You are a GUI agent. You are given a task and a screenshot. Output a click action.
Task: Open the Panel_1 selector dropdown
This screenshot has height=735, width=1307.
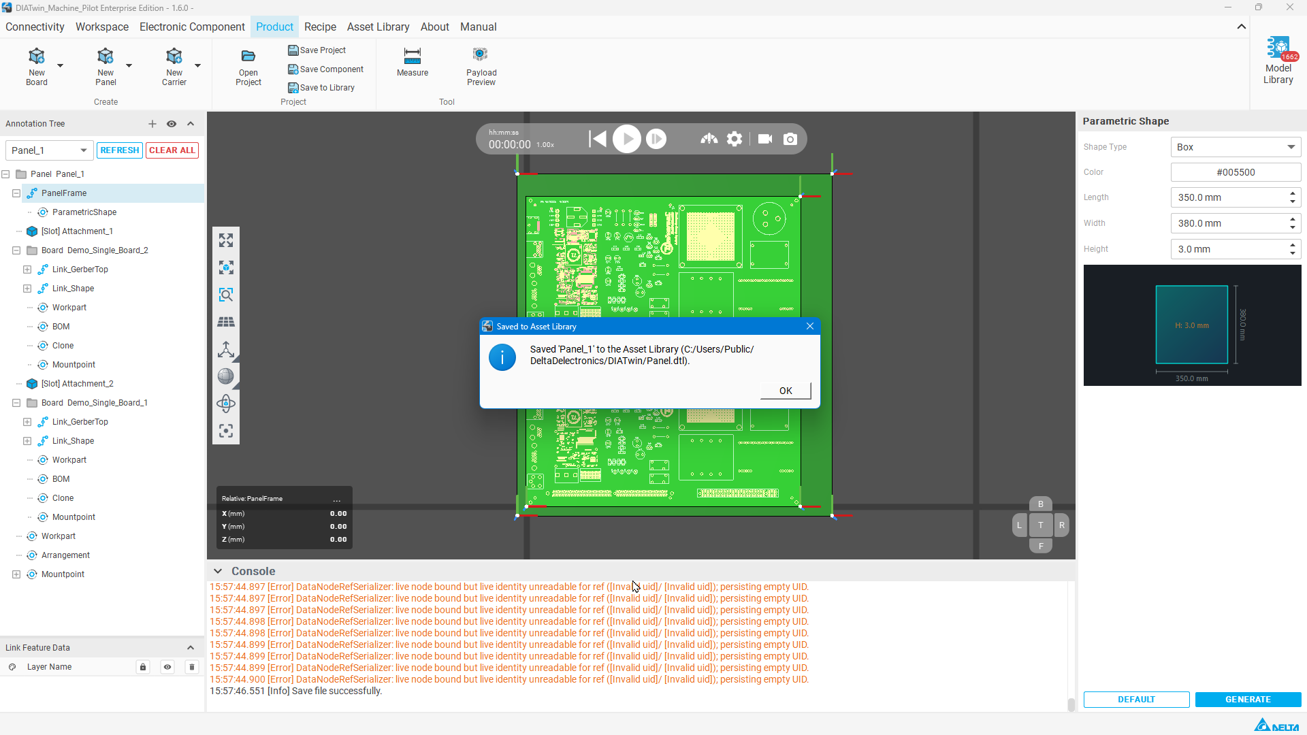click(x=49, y=150)
